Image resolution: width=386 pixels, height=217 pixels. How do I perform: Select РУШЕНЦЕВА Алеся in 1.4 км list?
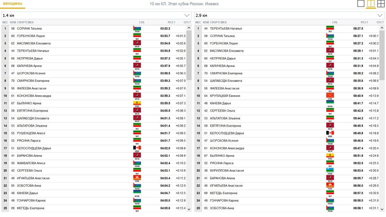pos(31,133)
